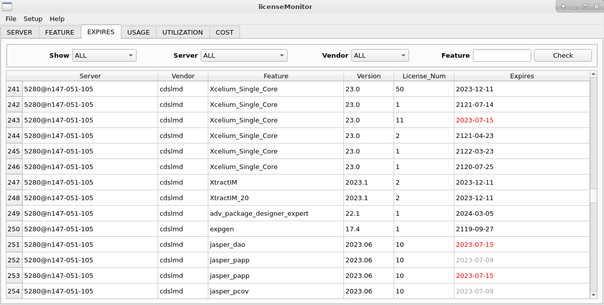Click XtractIM feature cell
The image size is (604, 305).
(x=276, y=182)
